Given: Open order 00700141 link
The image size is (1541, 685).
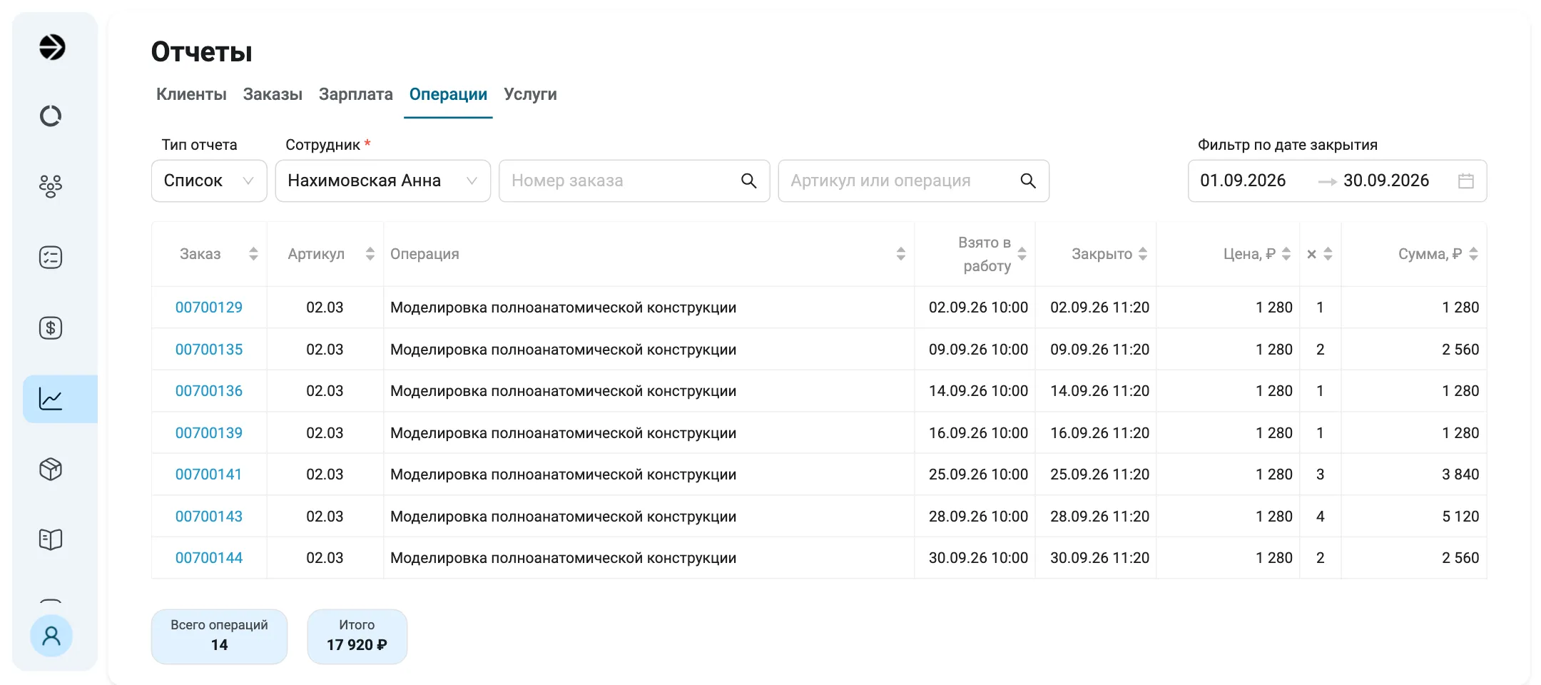Looking at the screenshot, I should click(x=208, y=475).
